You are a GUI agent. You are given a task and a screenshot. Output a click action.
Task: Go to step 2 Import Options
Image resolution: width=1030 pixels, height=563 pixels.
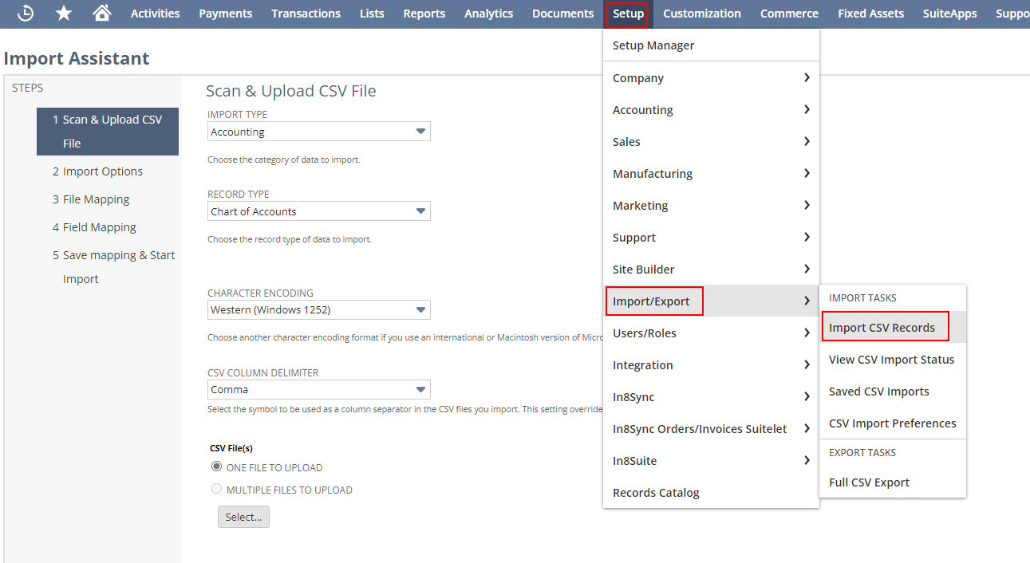click(x=102, y=171)
